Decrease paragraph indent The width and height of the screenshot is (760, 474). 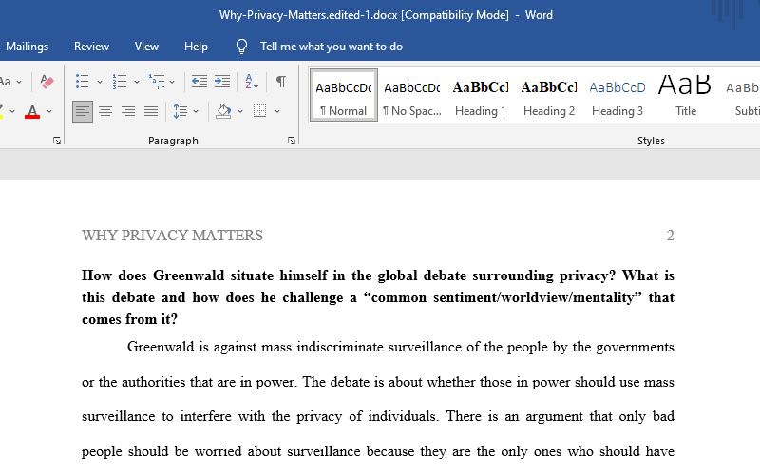(199, 82)
